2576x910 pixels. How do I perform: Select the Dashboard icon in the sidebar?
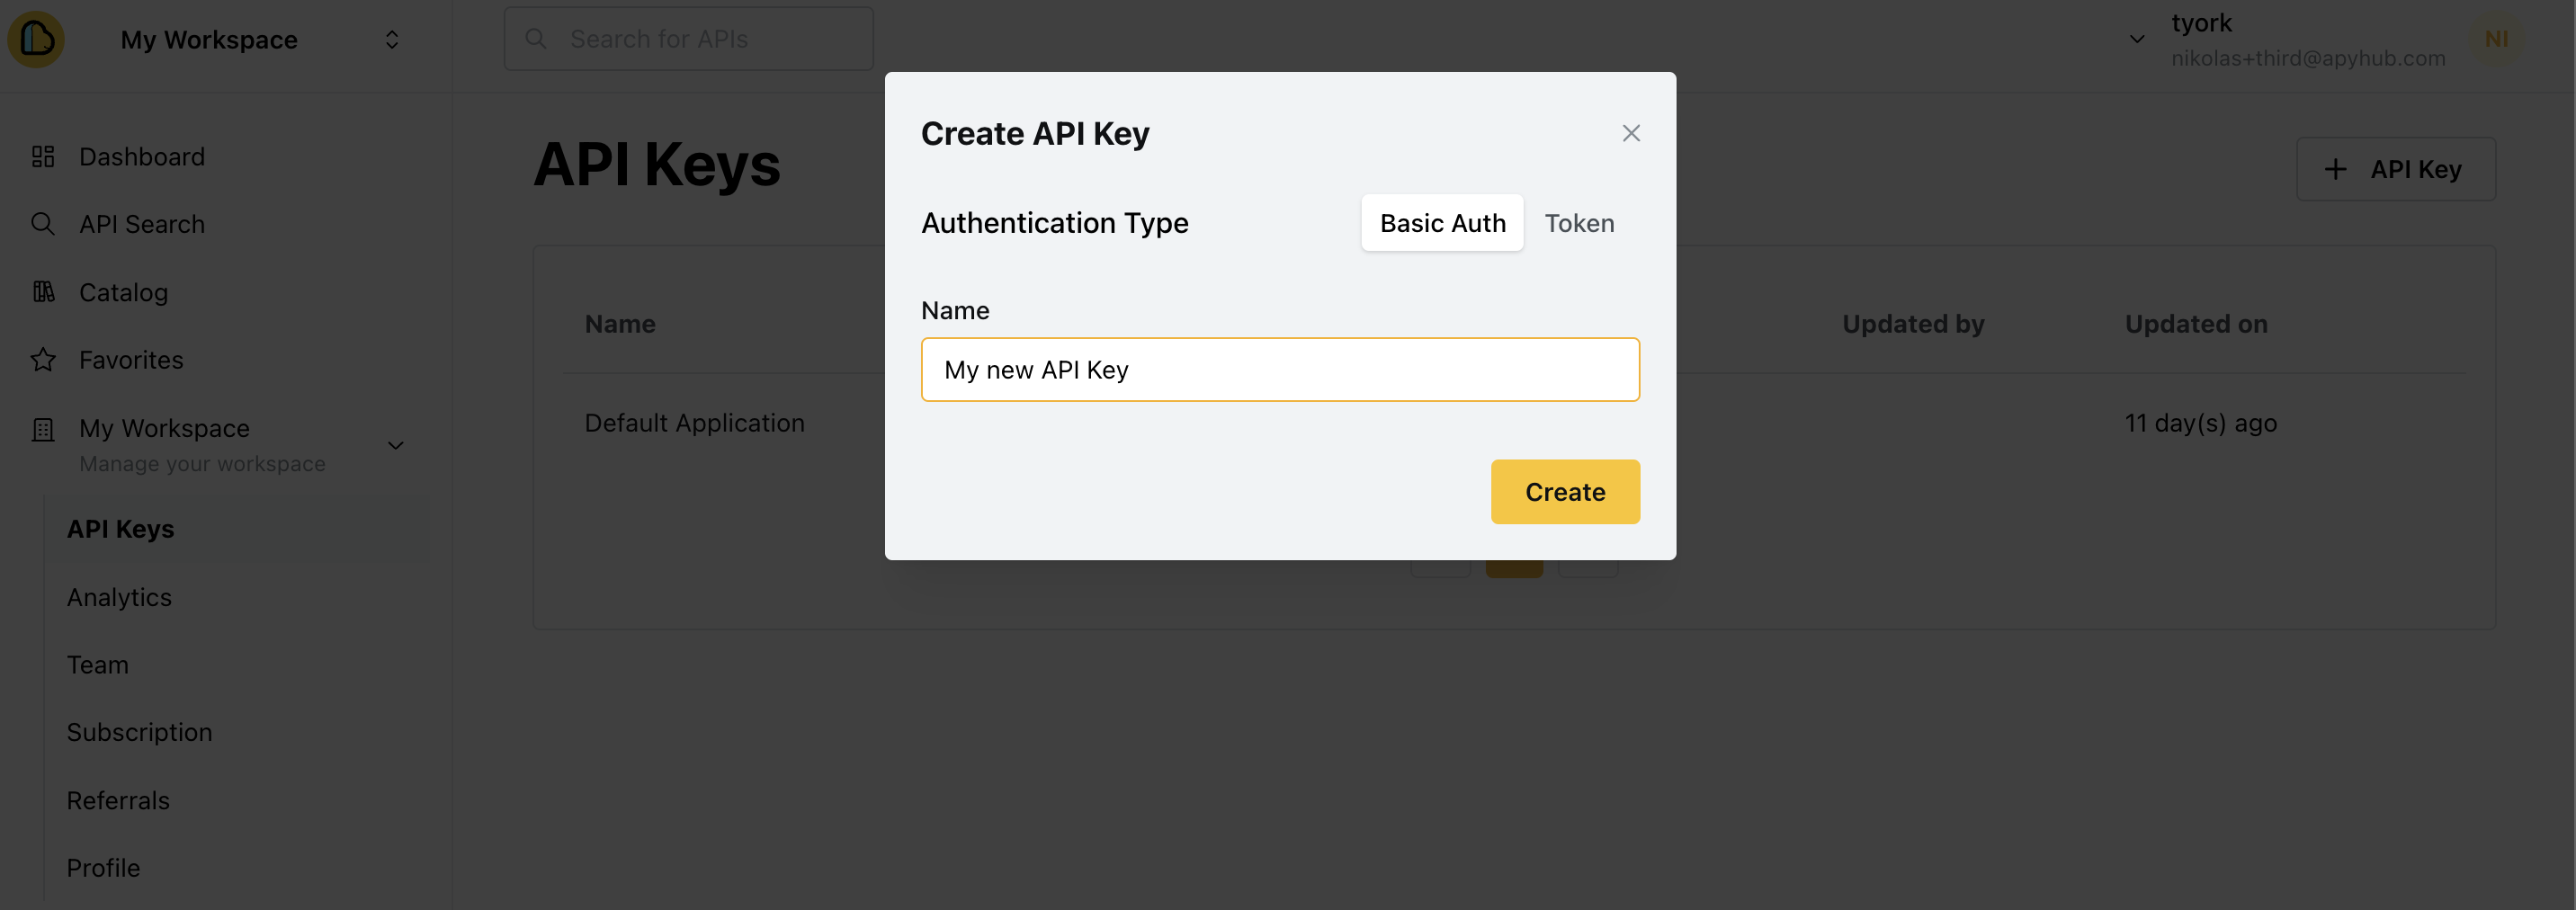pyautogui.click(x=43, y=156)
